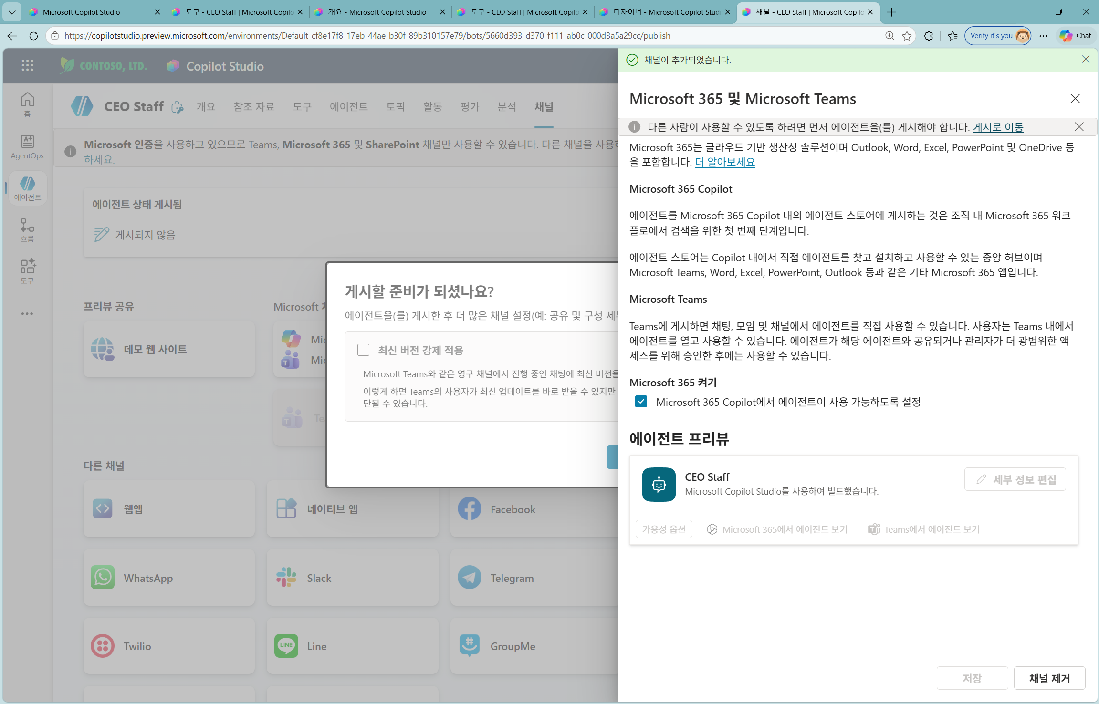Open 흐름 (flows) in the left sidebar
The width and height of the screenshot is (1099, 704).
[x=27, y=230]
